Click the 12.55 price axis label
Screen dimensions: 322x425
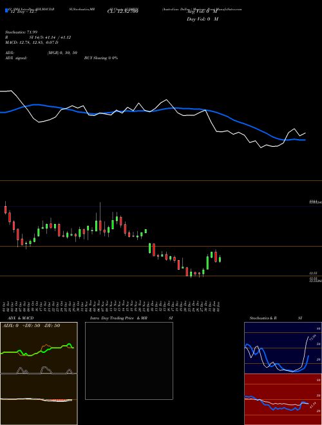click(x=313, y=273)
